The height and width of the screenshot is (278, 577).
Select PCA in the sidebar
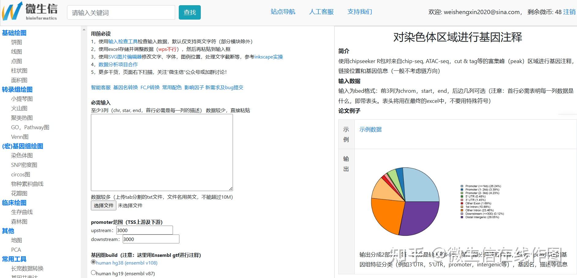coord(16,250)
